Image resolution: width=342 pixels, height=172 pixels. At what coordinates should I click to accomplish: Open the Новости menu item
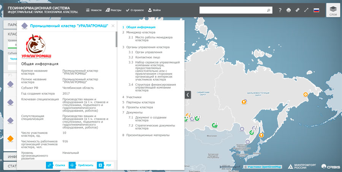point(94,10)
